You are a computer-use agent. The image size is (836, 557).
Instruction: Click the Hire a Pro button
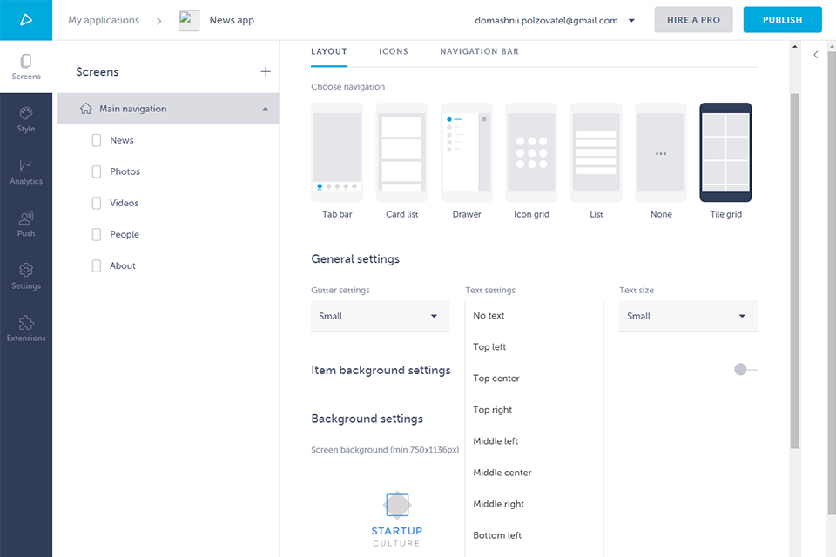click(694, 20)
